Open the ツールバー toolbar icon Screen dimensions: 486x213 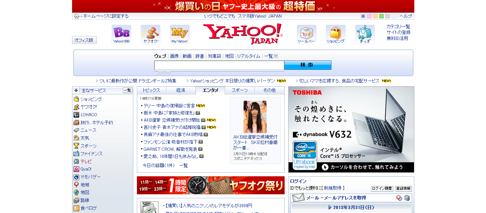307,35
